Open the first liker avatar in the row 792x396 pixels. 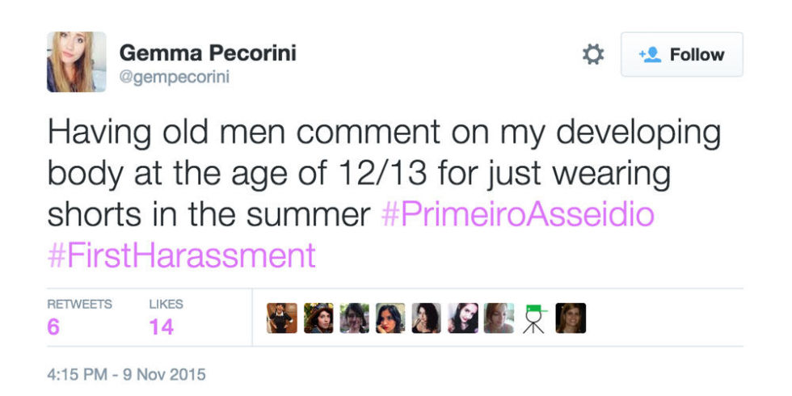coord(282,318)
